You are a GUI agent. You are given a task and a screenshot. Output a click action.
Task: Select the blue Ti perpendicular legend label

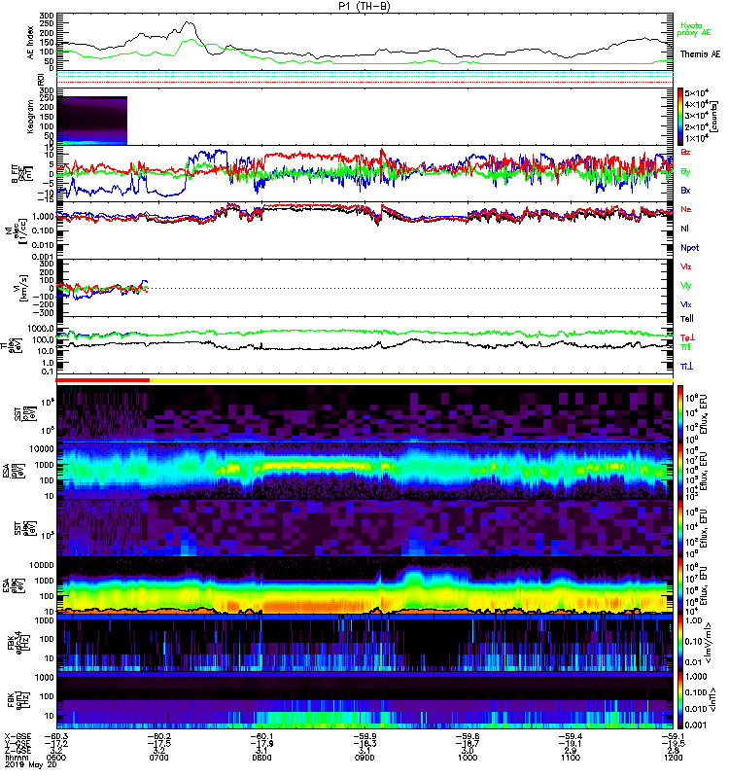click(x=686, y=367)
